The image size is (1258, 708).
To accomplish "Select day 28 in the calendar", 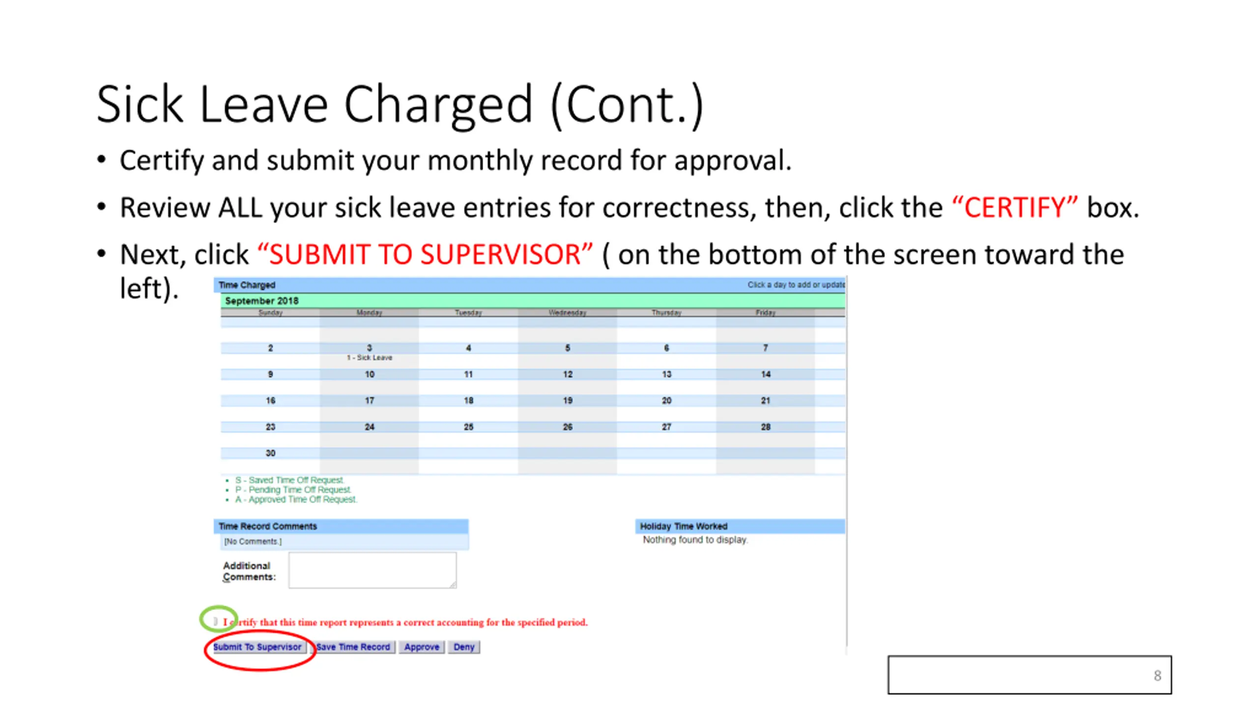I will click(x=766, y=427).
